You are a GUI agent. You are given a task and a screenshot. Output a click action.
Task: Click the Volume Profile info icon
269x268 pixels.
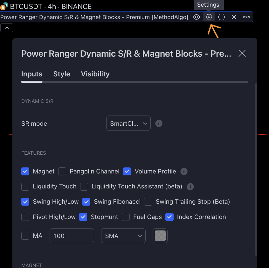[x=184, y=172]
